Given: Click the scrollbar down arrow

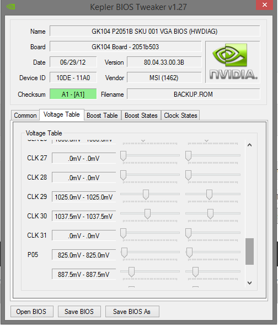Looking at the screenshot, I should tap(250, 283).
